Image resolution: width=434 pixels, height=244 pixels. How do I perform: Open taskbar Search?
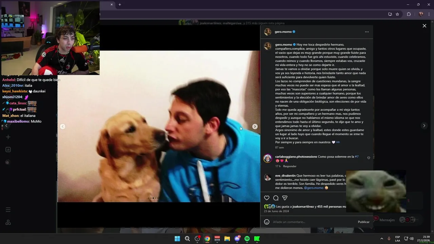coord(187,239)
